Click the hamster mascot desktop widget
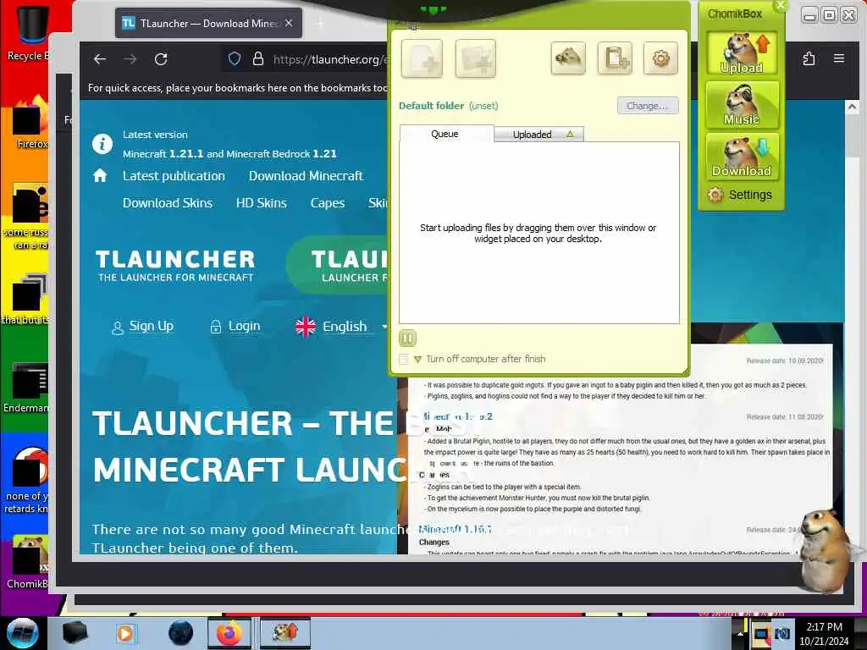Viewport: 867px width, 650px height. (x=826, y=550)
